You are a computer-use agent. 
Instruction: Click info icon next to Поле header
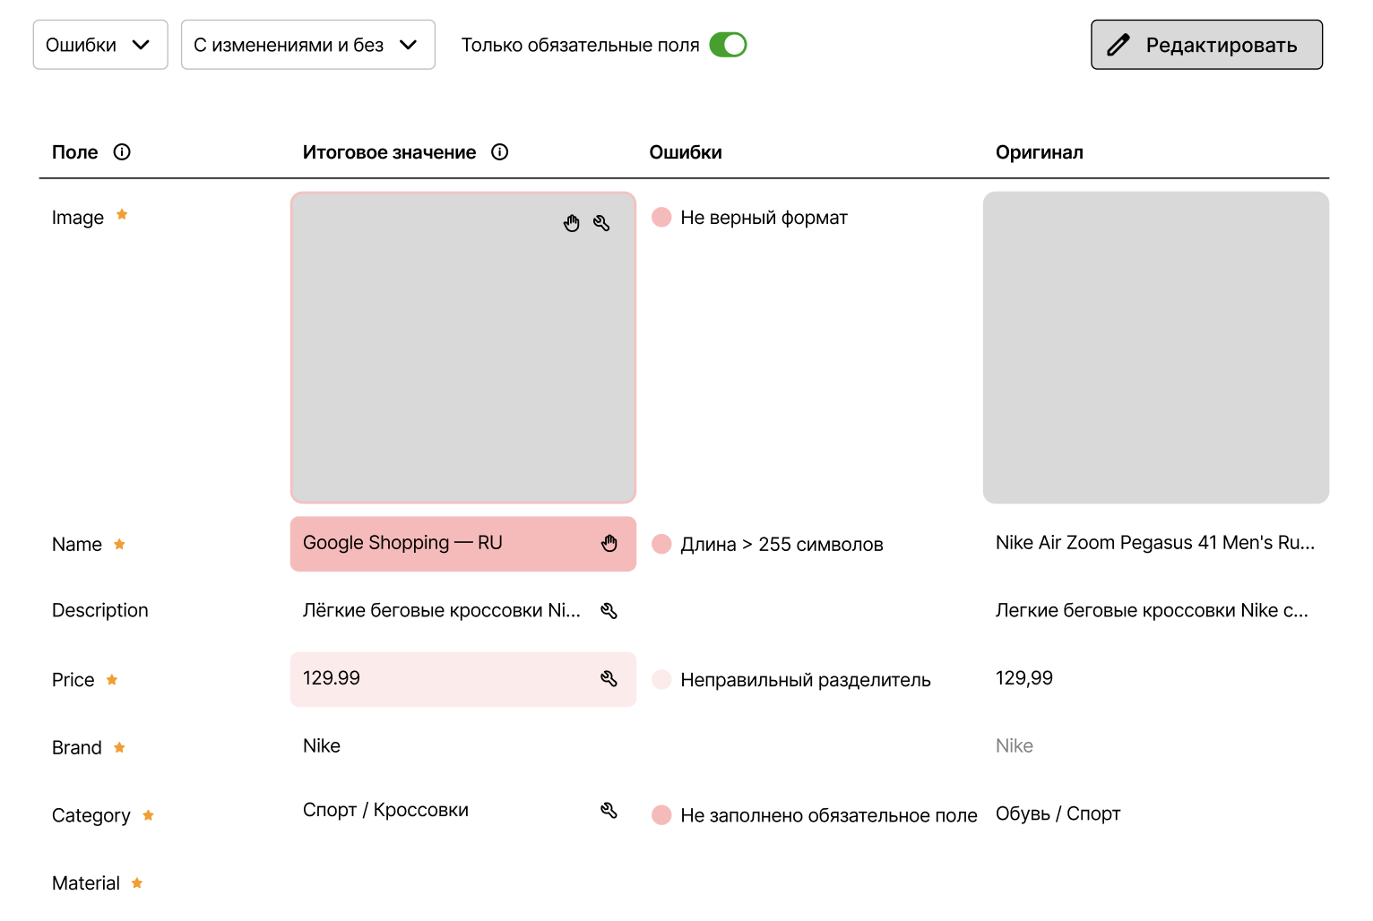(122, 152)
